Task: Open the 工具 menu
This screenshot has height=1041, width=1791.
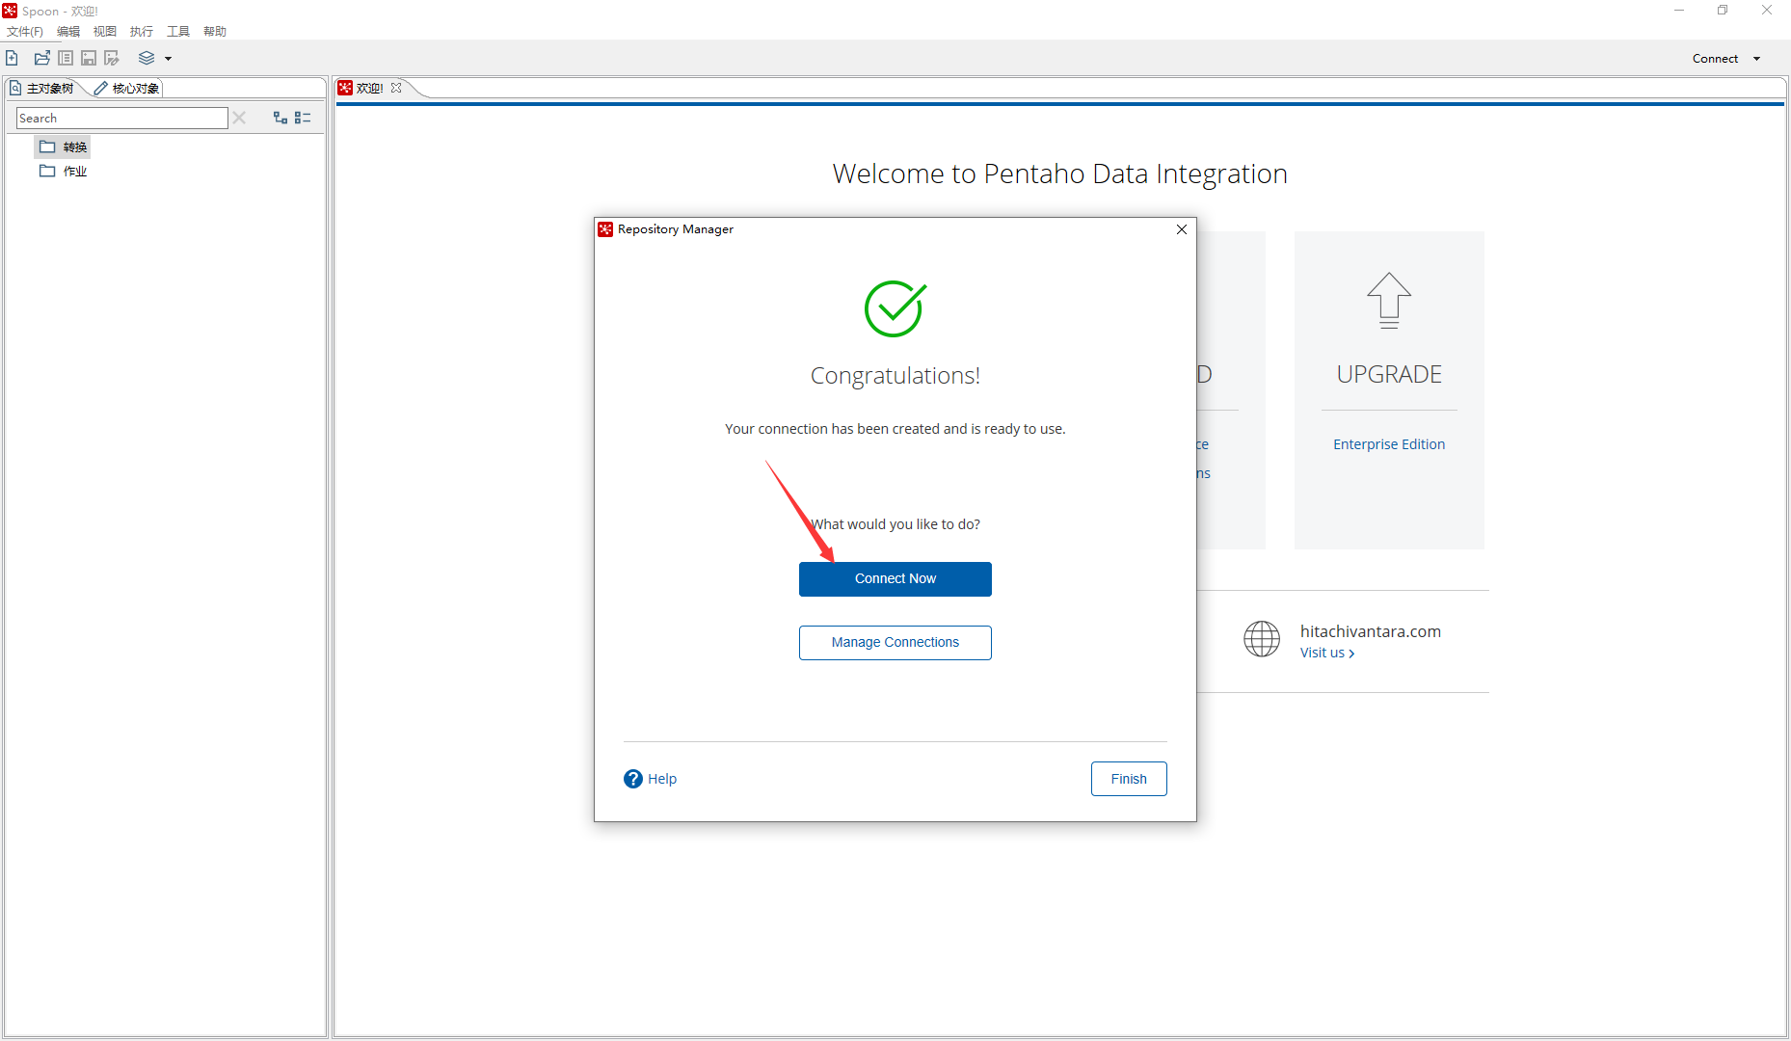Action: pyautogui.click(x=178, y=32)
